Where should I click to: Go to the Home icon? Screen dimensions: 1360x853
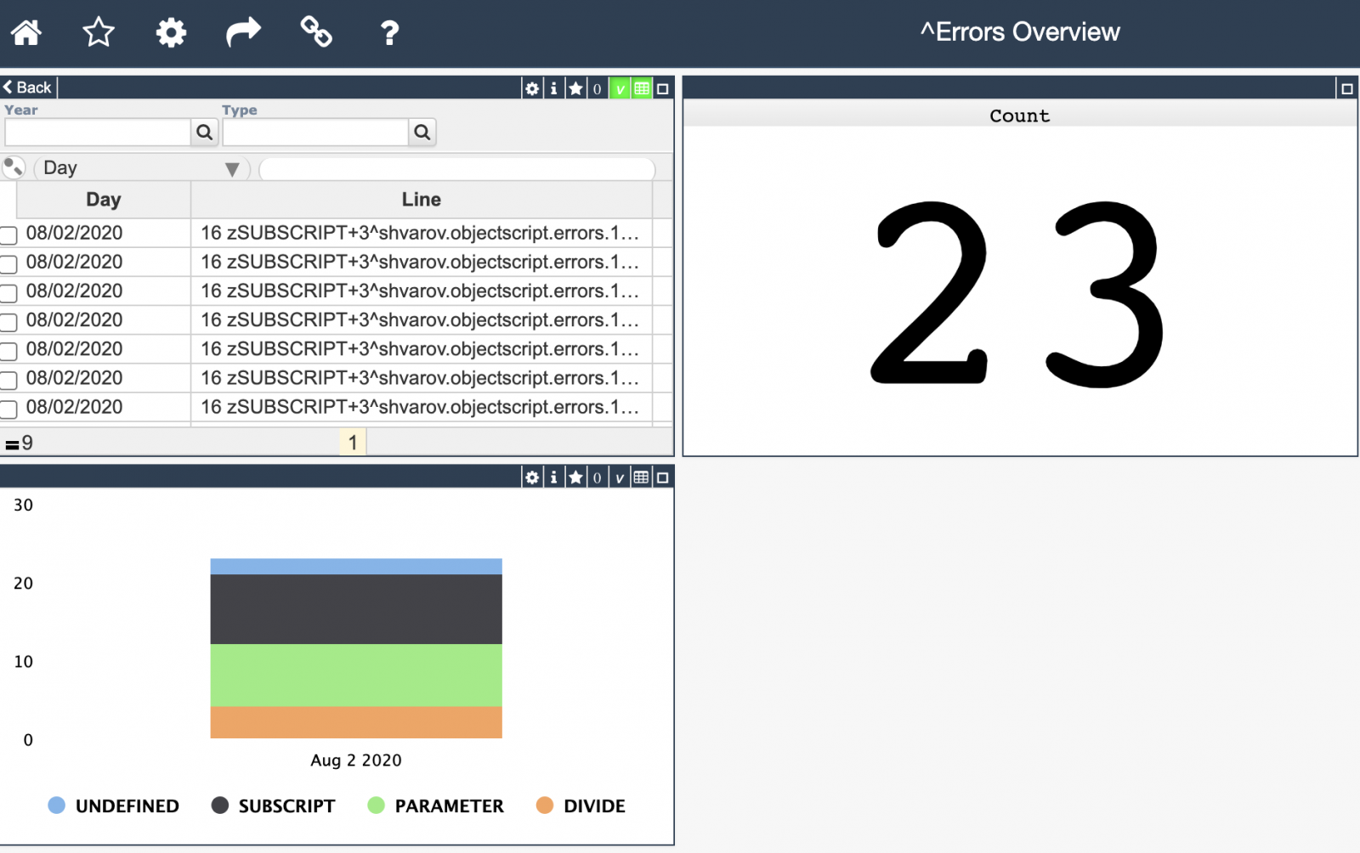(26, 32)
